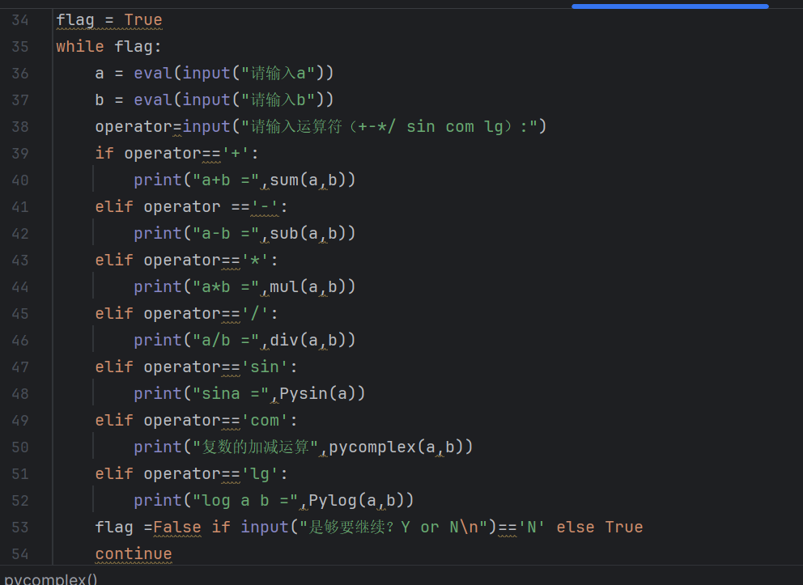Click the 'while flag:' loop header

coord(108,47)
